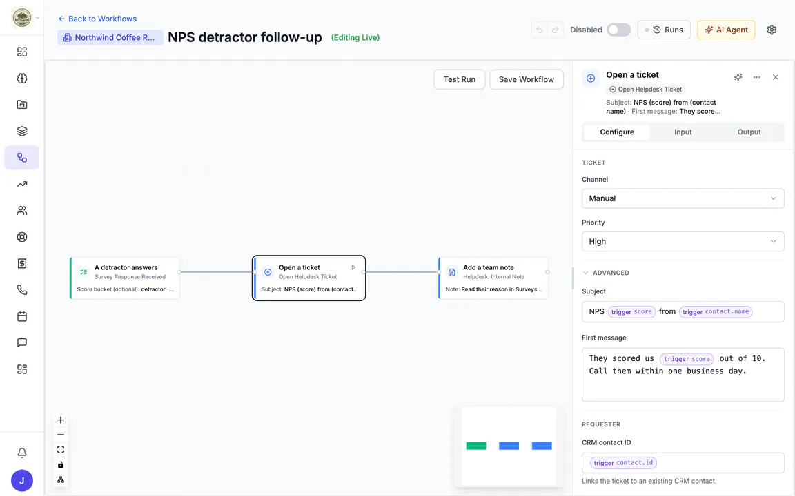
Task: Select the A detractor answers trigger node
Action: (x=125, y=278)
